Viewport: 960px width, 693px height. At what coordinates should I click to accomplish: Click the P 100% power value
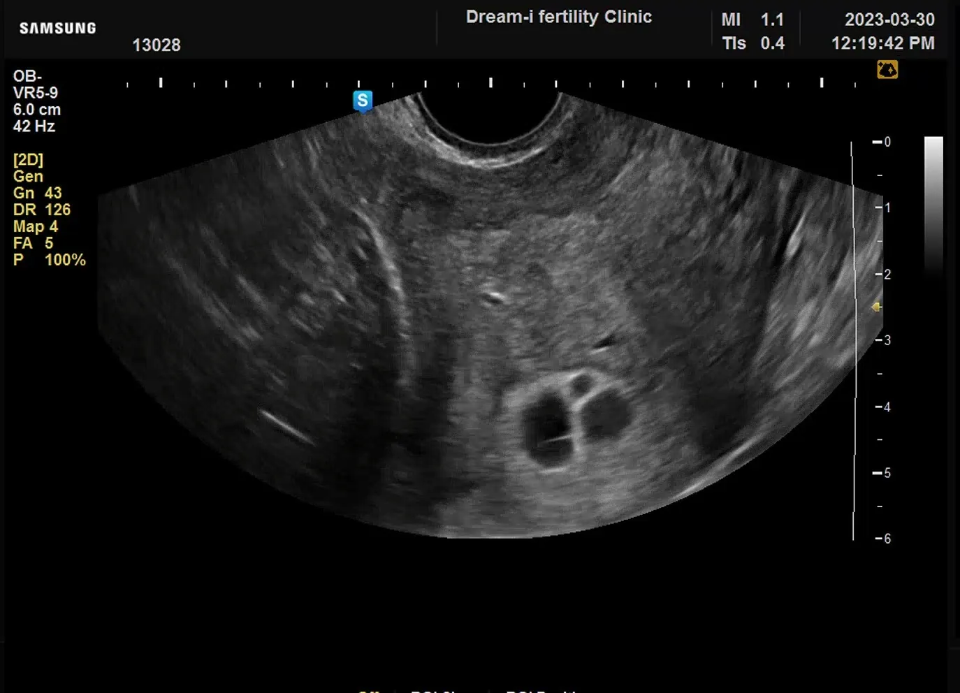click(x=50, y=260)
